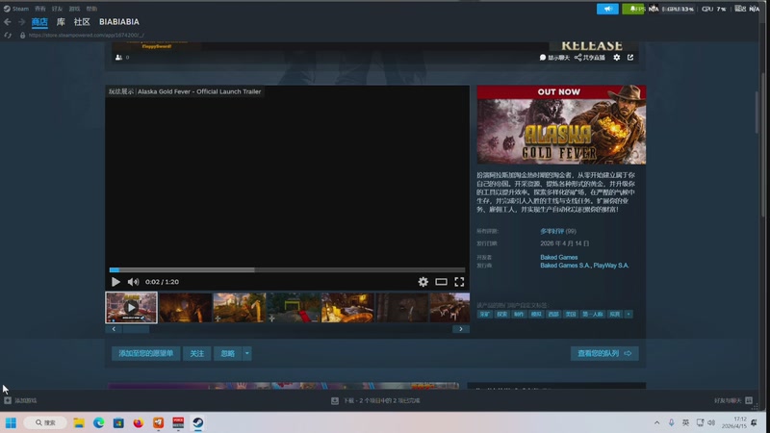Click the broadcast viewers count icon
Viewport: 770px width, 433px height.
click(x=118, y=58)
